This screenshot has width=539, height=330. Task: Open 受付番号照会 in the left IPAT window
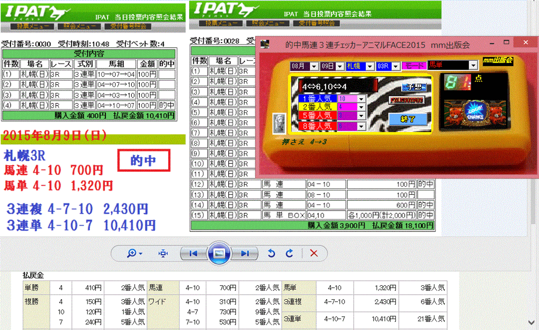(x=128, y=26)
